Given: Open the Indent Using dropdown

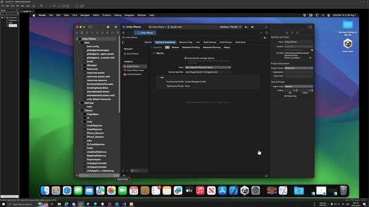Looking at the screenshot, I should tap(299, 86).
